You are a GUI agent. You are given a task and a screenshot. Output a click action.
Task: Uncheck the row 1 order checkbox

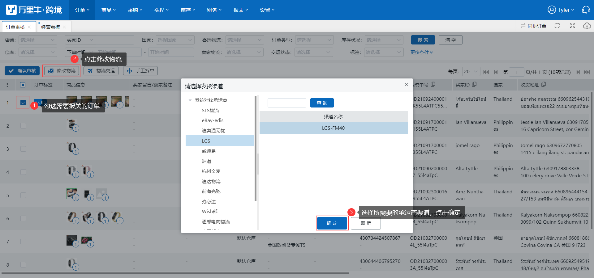(x=23, y=103)
